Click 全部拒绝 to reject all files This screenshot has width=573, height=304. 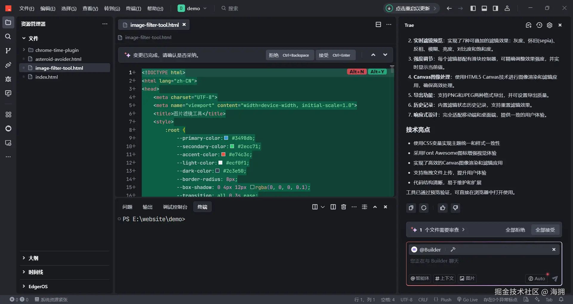tap(515, 230)
